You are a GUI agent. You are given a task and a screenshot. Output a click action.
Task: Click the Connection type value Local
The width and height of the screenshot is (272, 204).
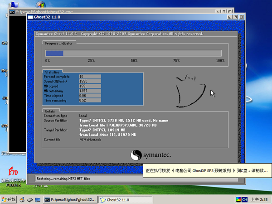tap(83, 116)
